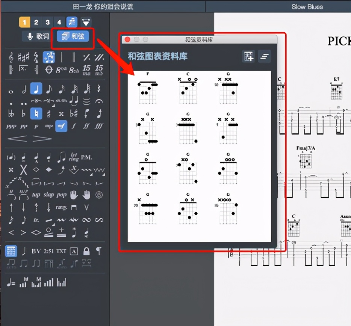
Task: Set dynamic to ppp
Action: pos(11,126)
